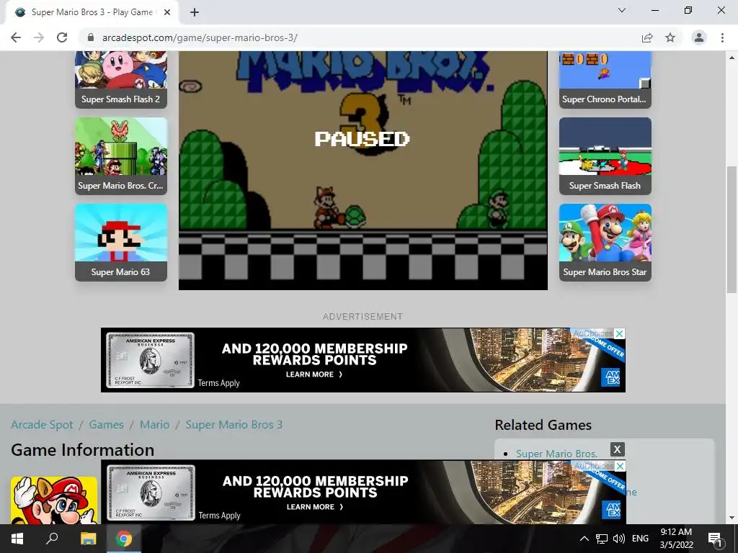This screenshot has width=738, height=553.
Task: Show hidden system tray icons
Action: (584, 539)
